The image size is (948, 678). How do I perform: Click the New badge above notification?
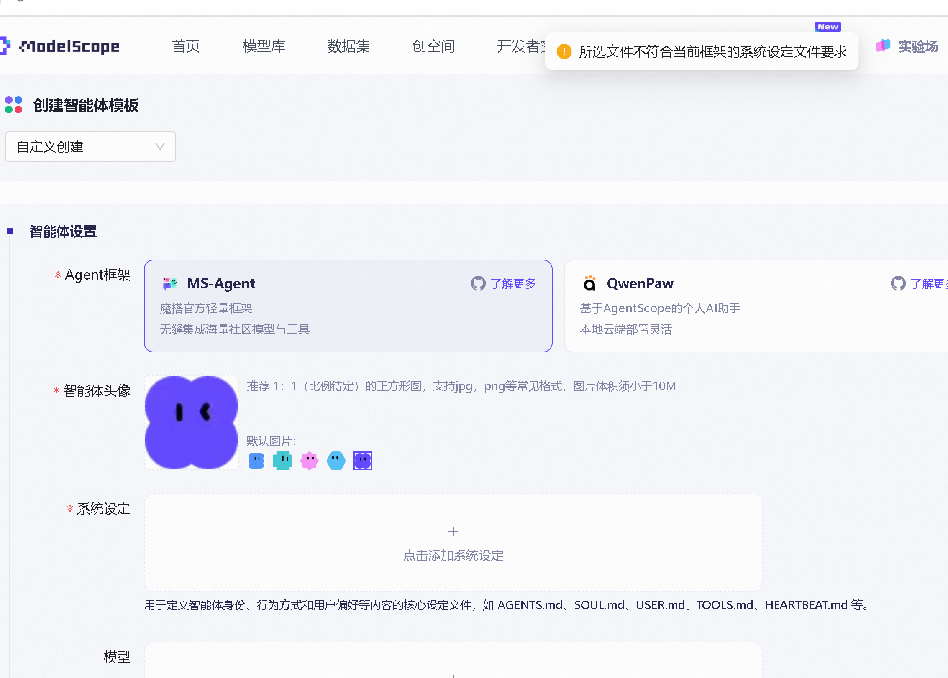click(x=828, y=27)
